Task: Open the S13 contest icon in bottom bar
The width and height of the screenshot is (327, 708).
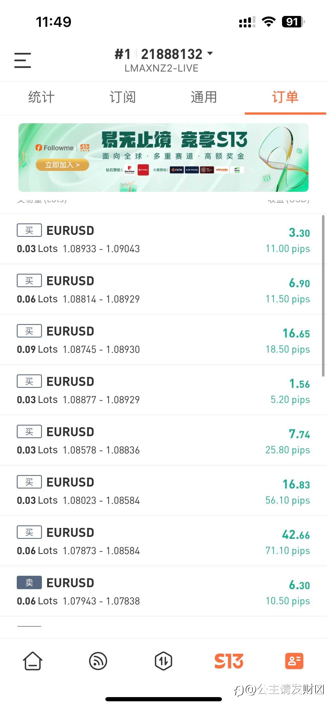Action: click(229, 661)
